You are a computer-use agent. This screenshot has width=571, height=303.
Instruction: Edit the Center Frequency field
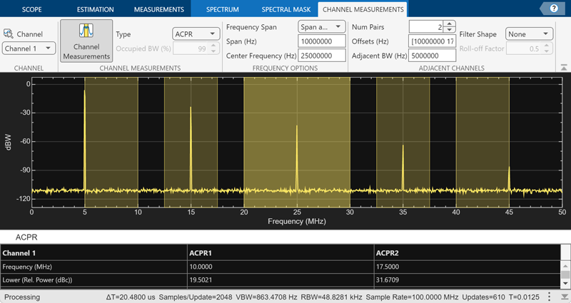(x=321, y=56)
